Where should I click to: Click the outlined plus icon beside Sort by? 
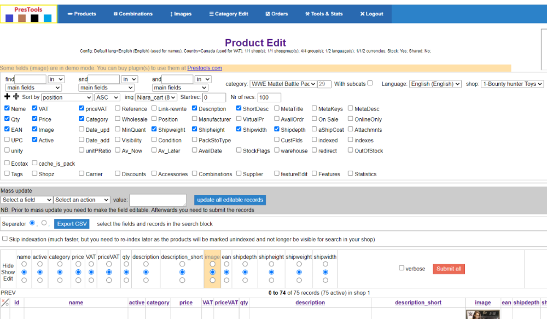click(x=16, y=97)
